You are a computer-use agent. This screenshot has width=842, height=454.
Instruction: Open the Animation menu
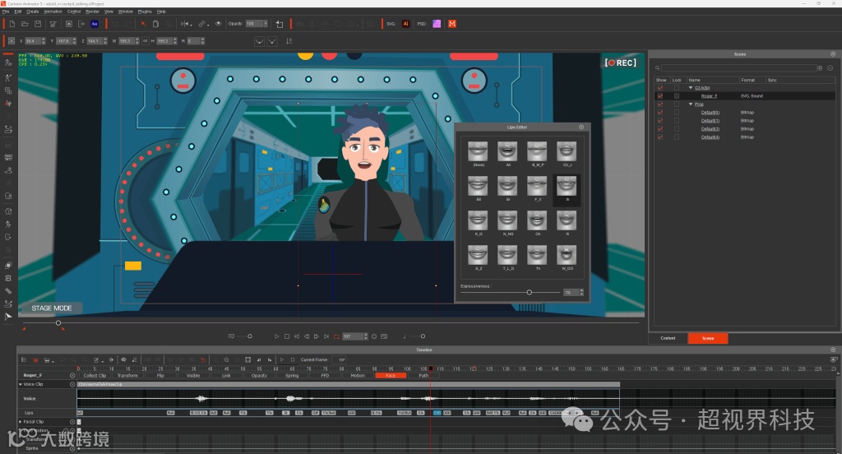click(x=53, y=12)
